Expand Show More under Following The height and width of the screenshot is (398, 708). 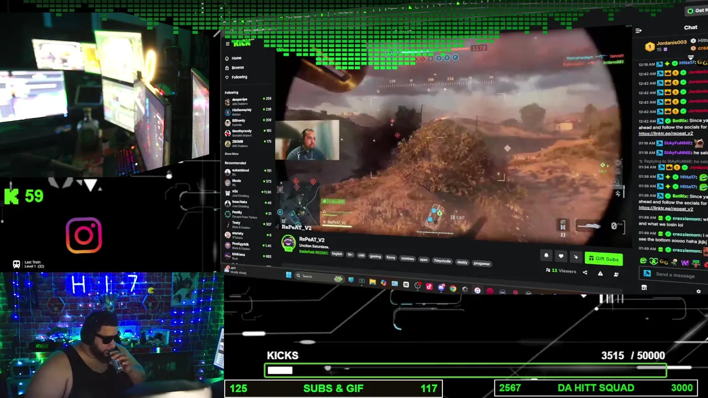point(232,154)
